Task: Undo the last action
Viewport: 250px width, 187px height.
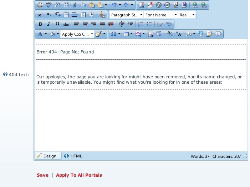Action: click(x=114, y=5)
